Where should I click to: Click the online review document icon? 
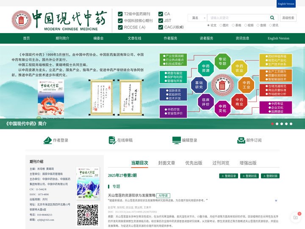click(112, 140)
